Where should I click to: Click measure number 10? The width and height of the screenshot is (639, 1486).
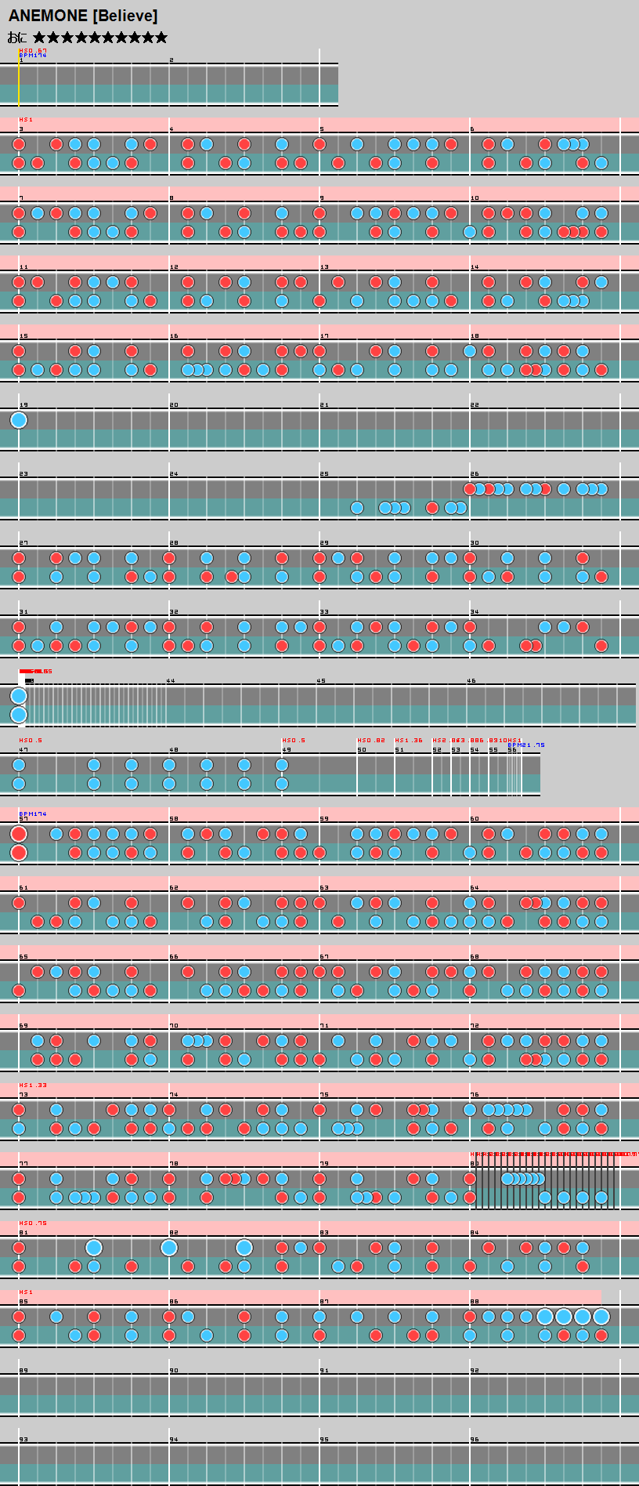coord(475,198)
